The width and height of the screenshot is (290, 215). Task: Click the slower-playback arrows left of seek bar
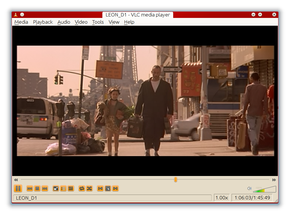[16, 180]
